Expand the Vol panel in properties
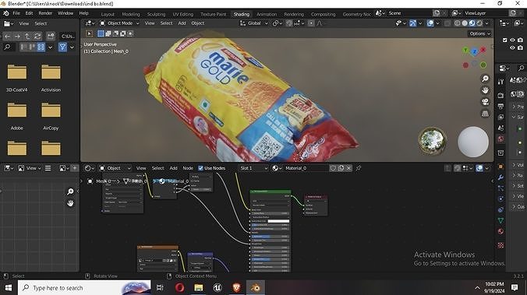This screenshot has width=527, height=295. (x=518, y=165)
